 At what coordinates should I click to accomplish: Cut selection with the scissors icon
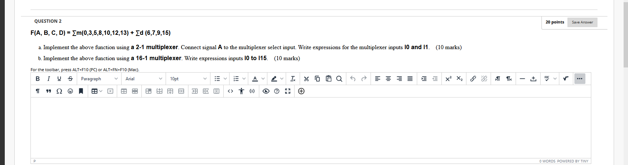306,78
